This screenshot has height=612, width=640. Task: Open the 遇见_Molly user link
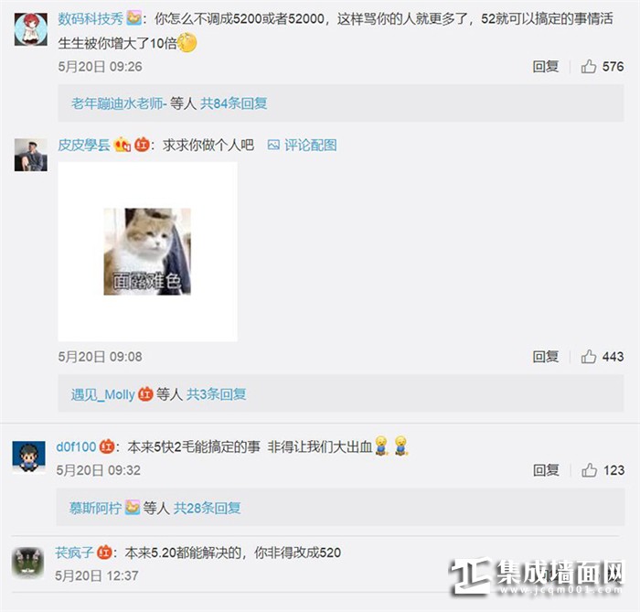[102, 394]
